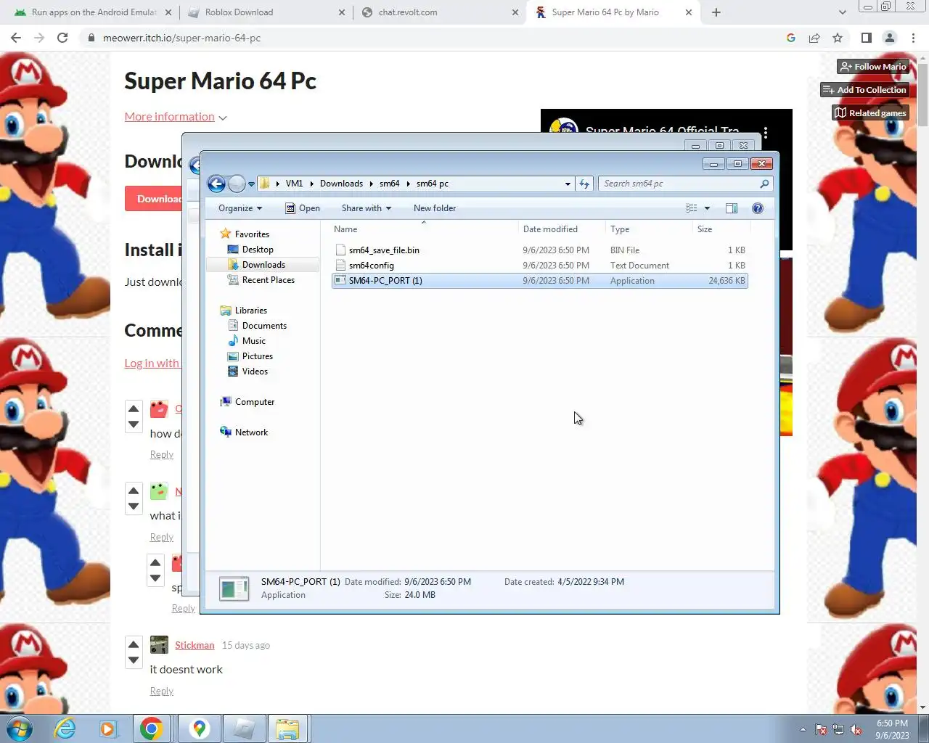Viewport: 929px width, 743px height.
Task: Upvote the Stickman comment
Action: tap(134, 644)
